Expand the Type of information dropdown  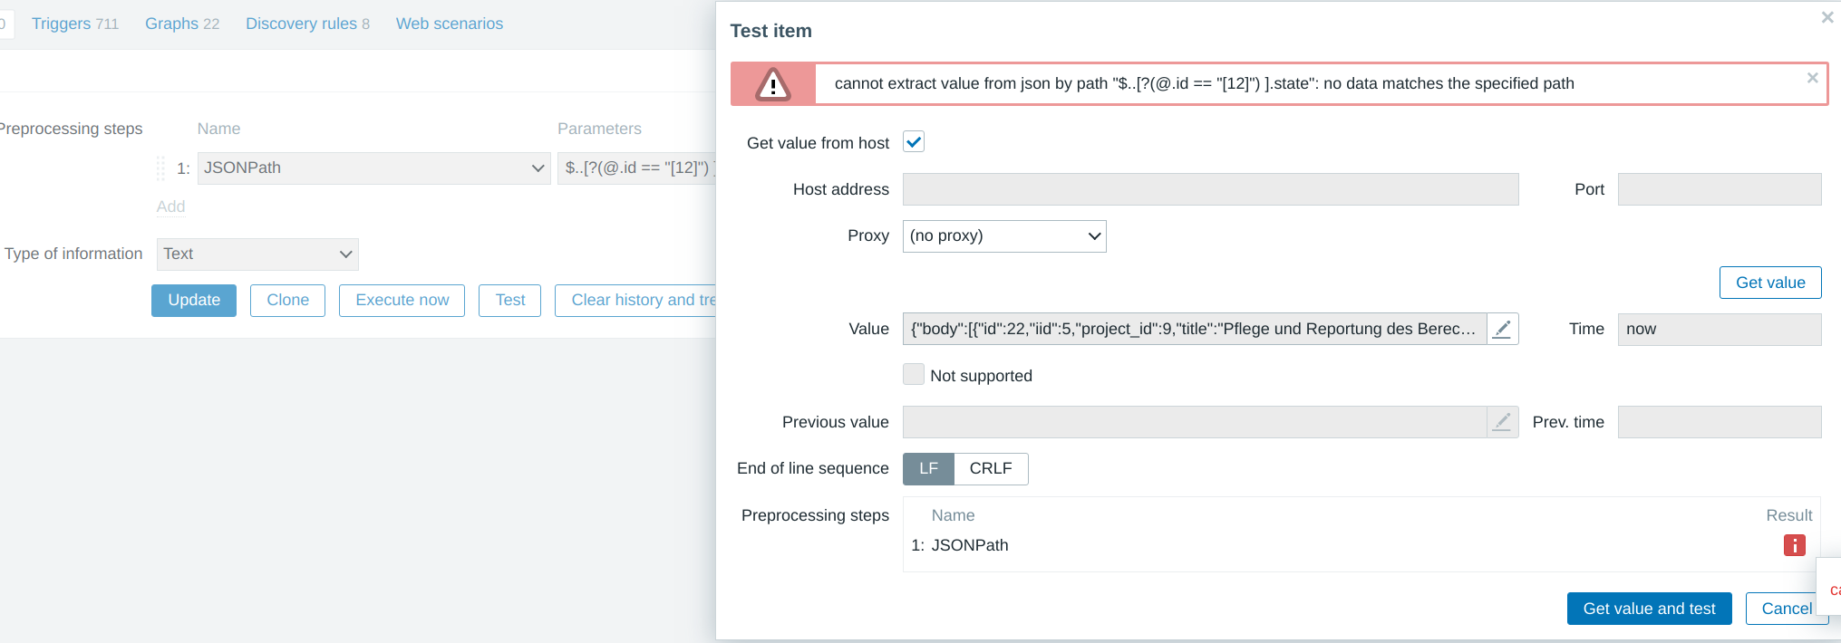(x=257, y=254)
